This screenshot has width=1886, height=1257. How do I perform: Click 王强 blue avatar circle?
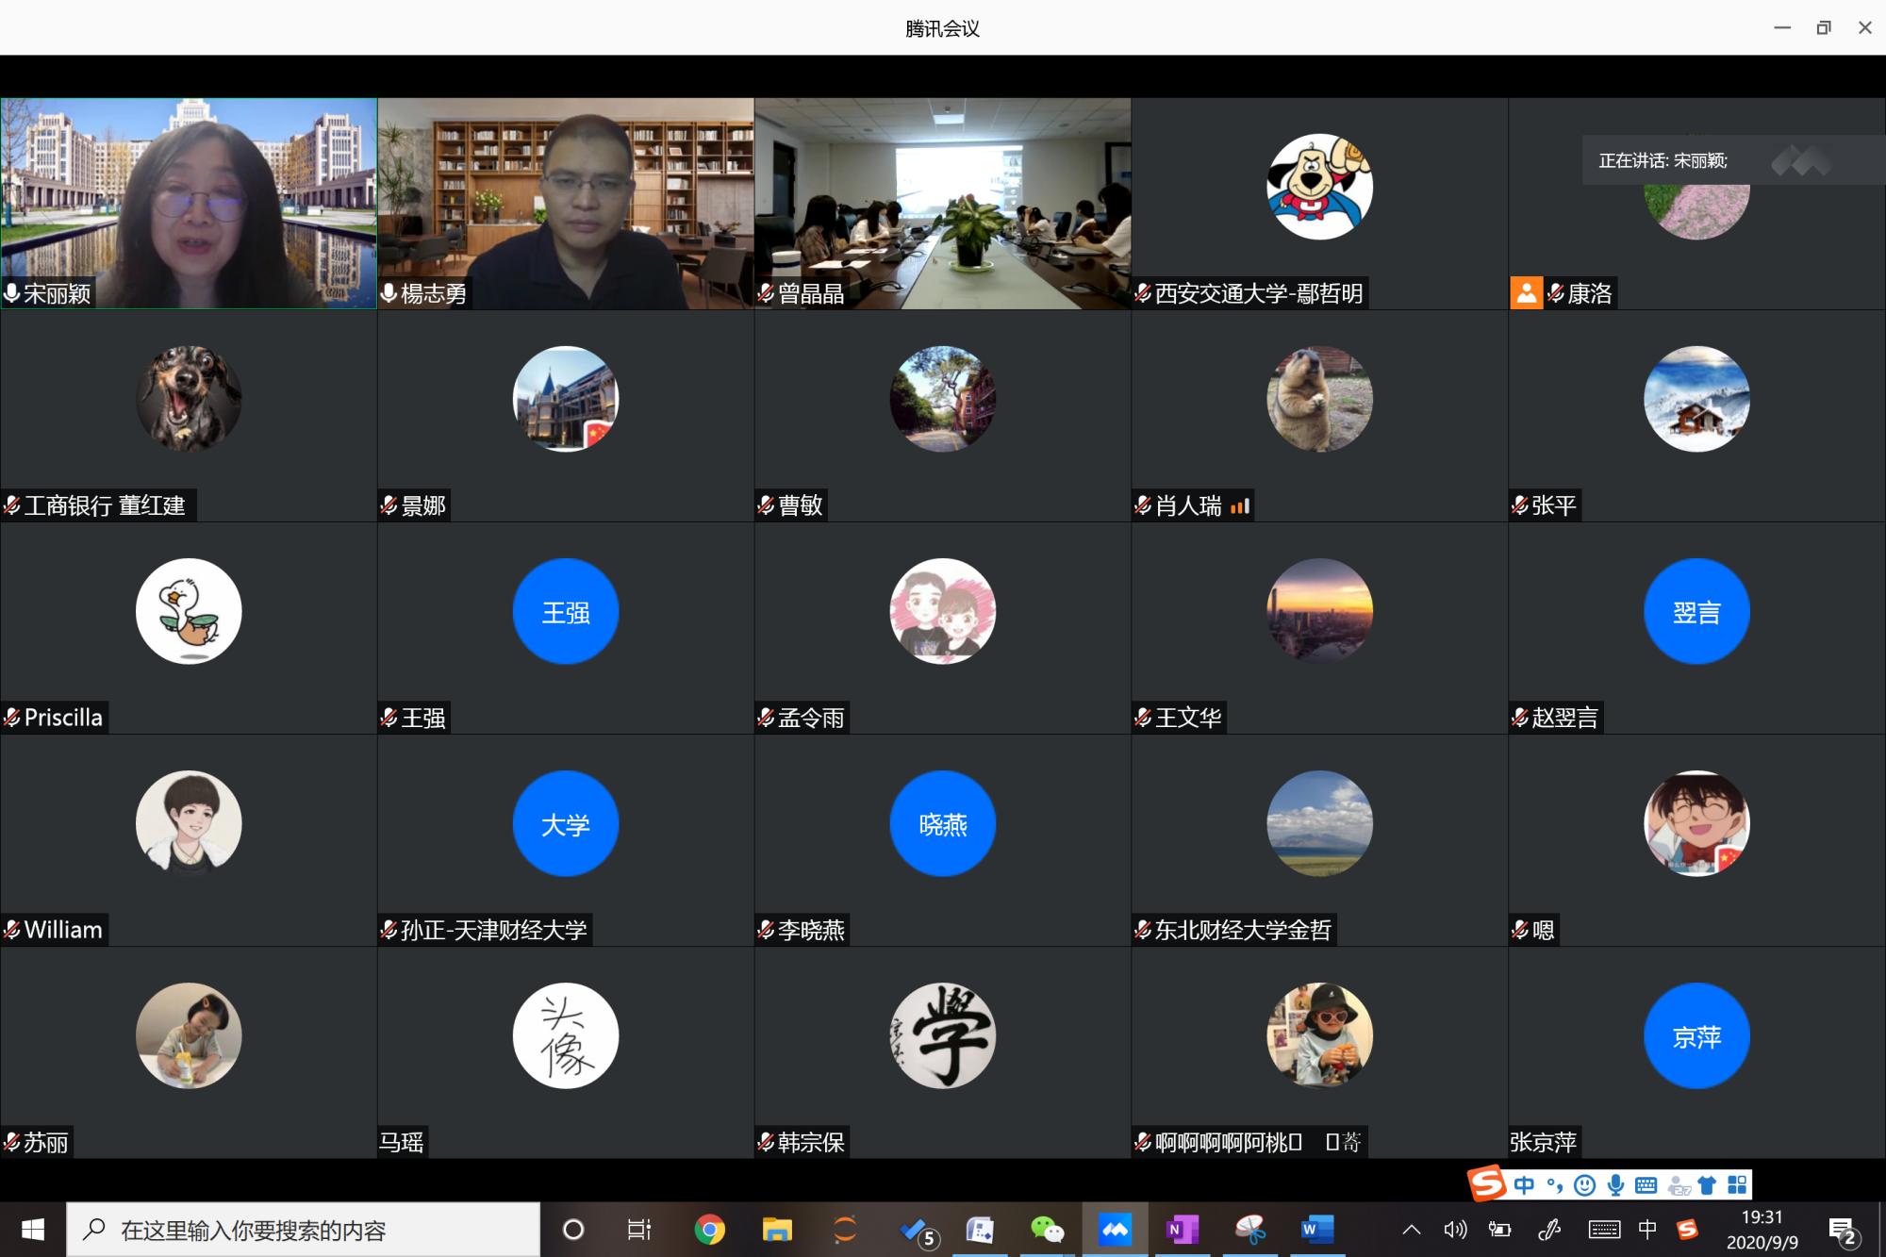coord(566,612)
